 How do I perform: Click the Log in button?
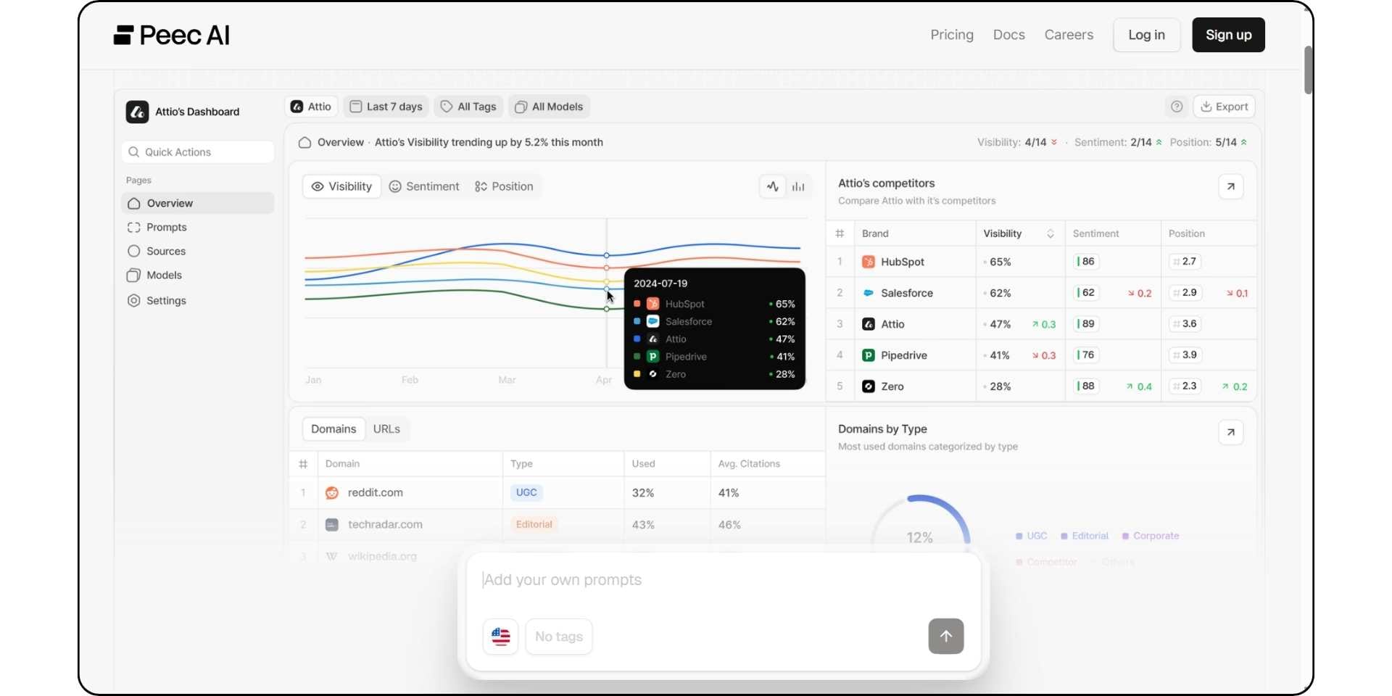click(1146, 35)
